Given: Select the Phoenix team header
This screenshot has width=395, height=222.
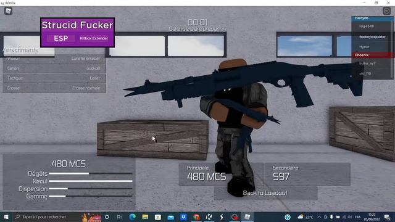Looking at the screenshot, I should pos(372,55).
